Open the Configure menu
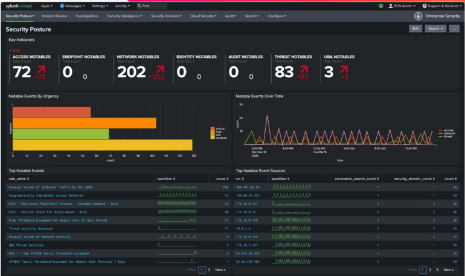The image size is (465, 276). point(277,16)
